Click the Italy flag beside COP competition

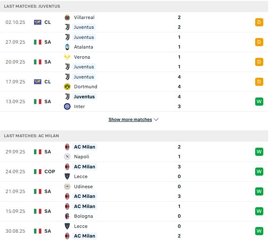38,172
